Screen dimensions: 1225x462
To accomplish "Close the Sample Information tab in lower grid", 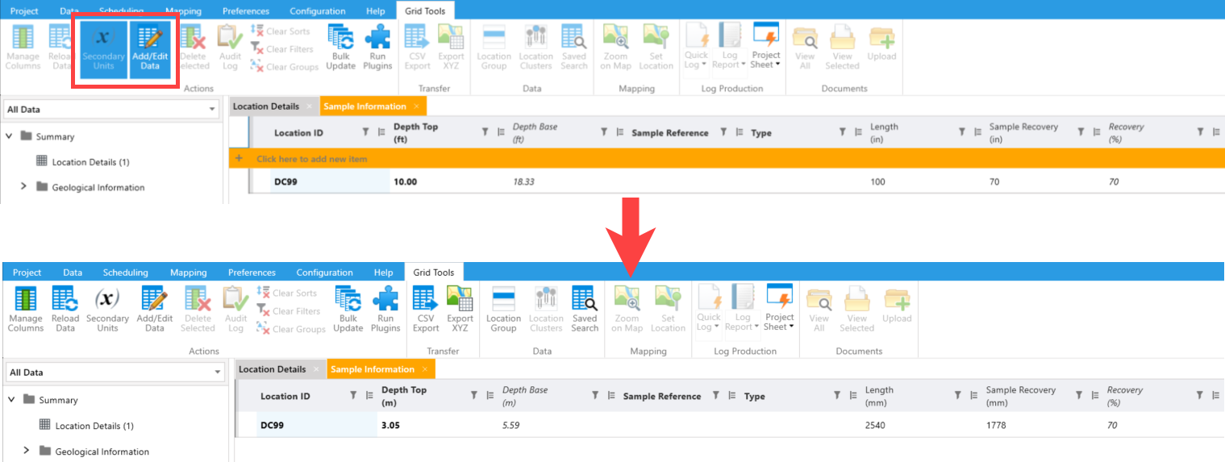I will pyautogui.click(x=424, y=369).
